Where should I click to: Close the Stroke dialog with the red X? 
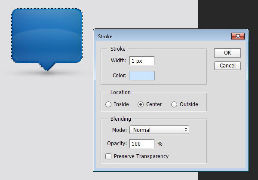[x=238, y=37]
